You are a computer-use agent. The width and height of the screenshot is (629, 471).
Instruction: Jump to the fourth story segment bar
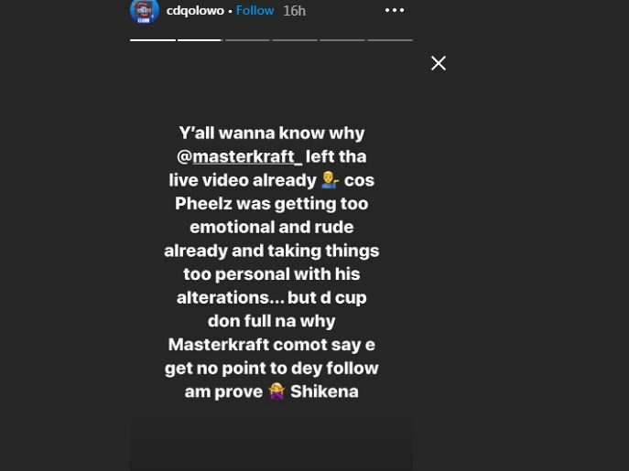[295, 39]
